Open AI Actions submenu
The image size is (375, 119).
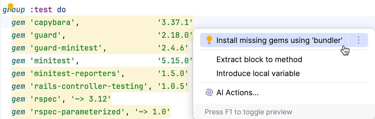coord(237,93)
